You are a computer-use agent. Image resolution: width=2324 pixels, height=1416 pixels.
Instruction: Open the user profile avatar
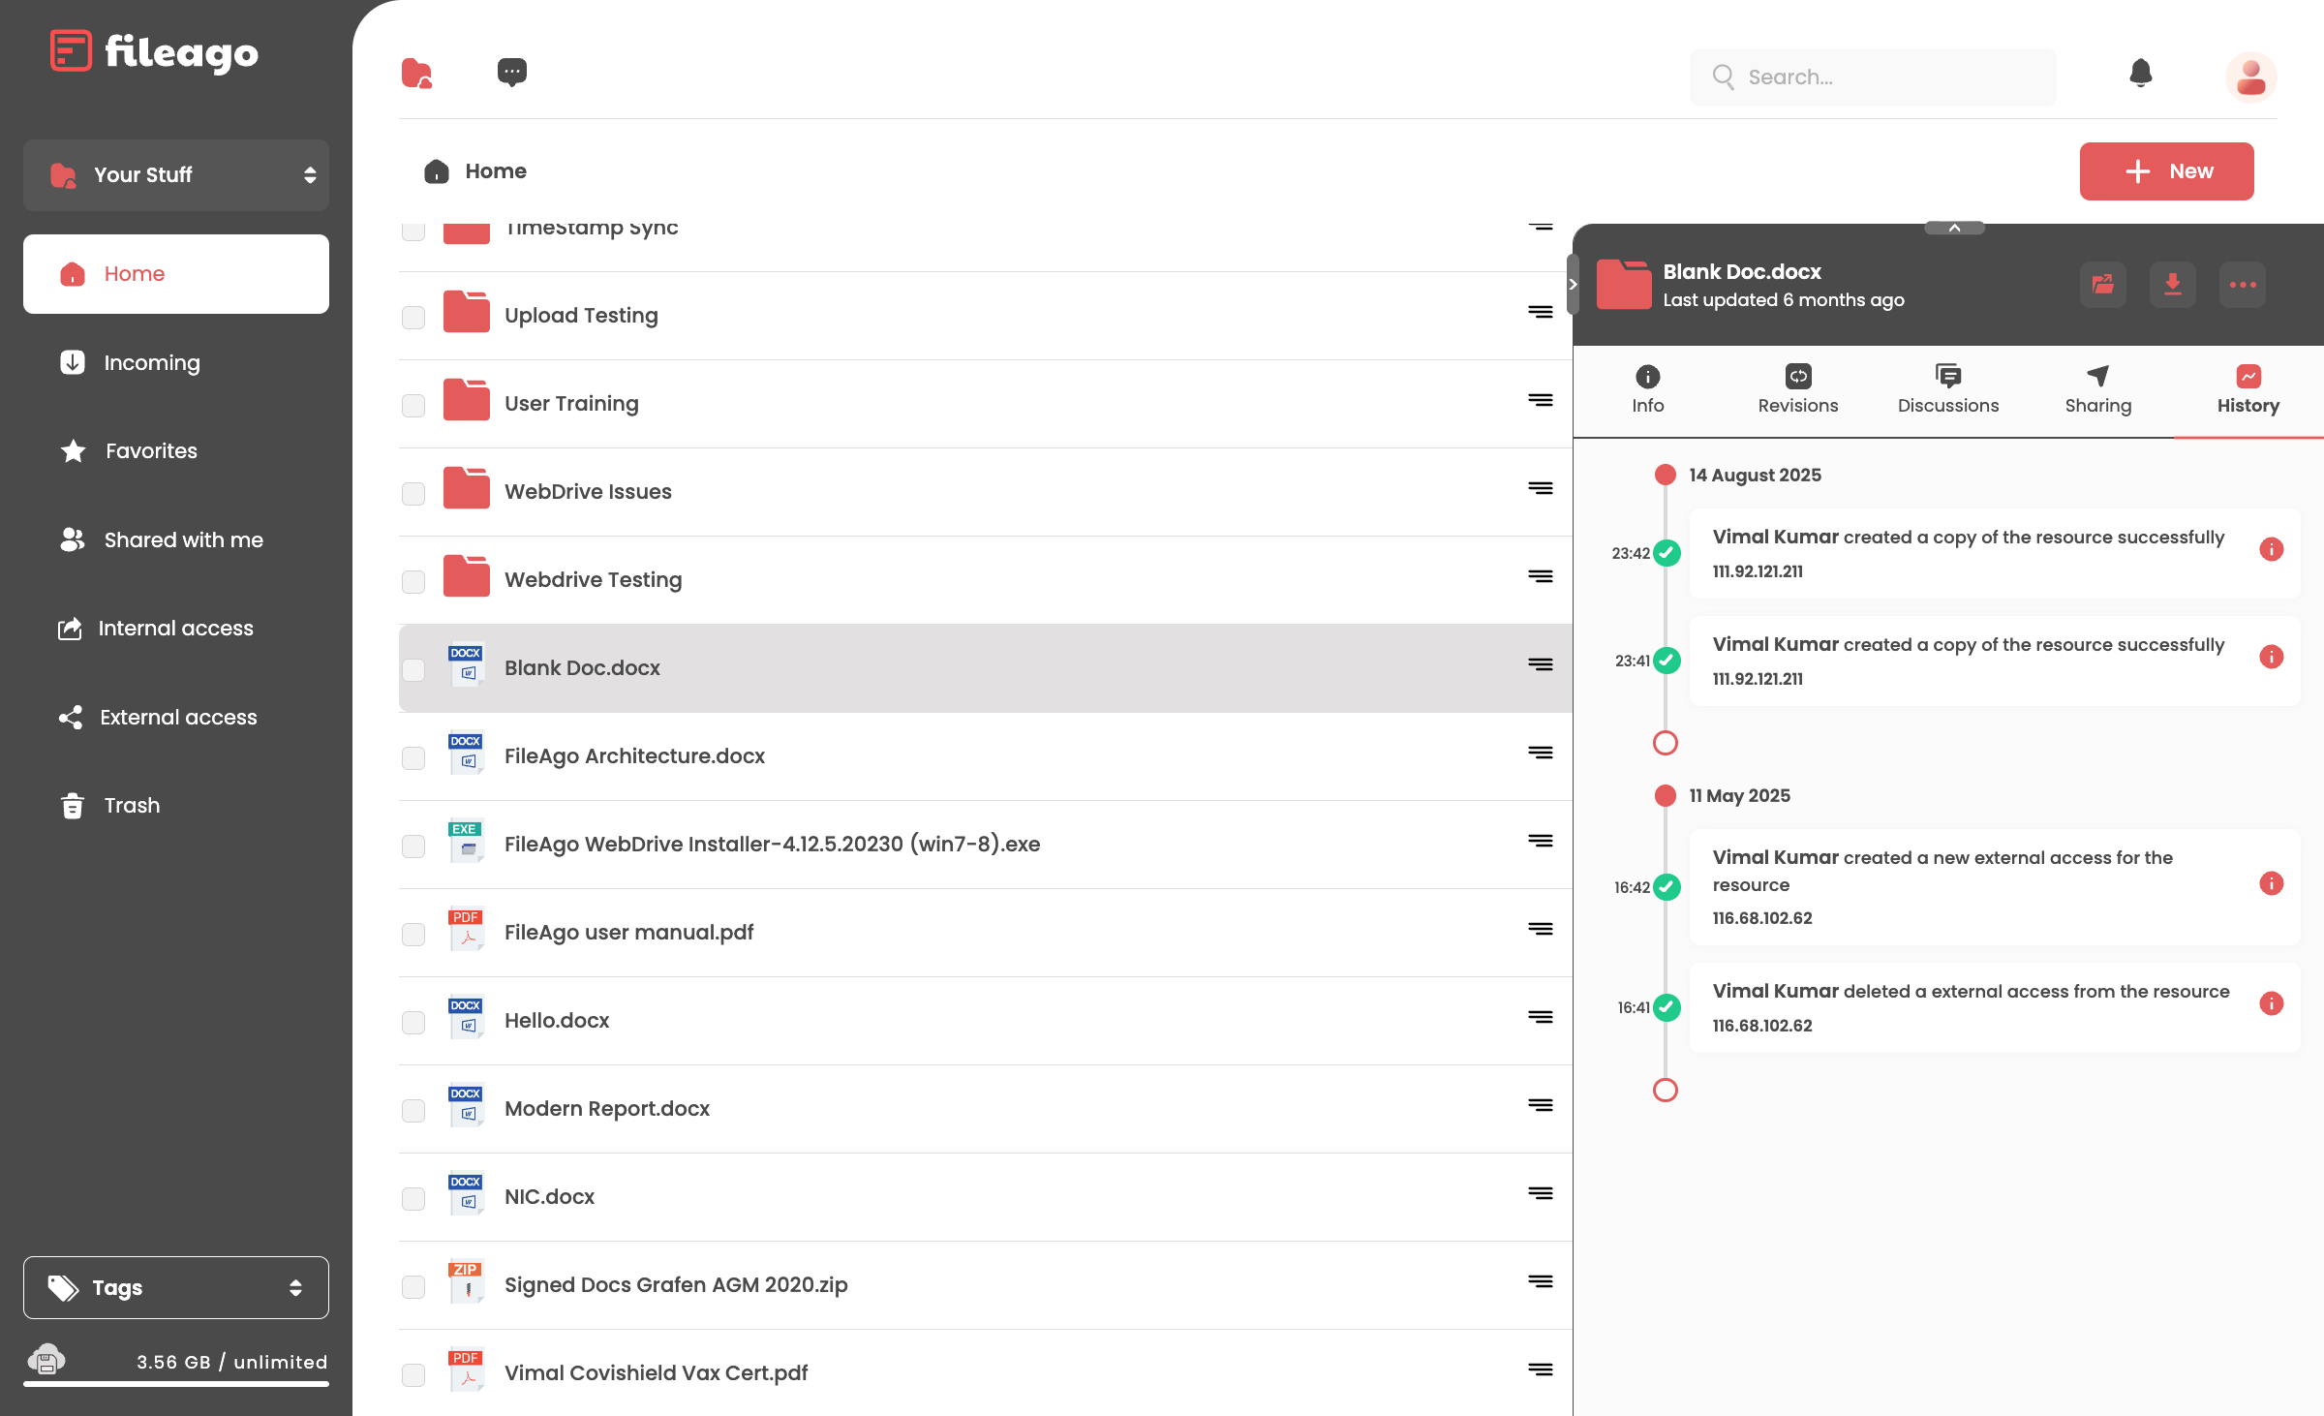[x=2250, y=77]
